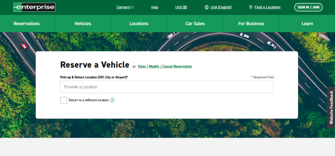The height and width of the screenshot is (156, 335).
Task: Click the SIGN IN / JOIN button
Action: (309, 7)
